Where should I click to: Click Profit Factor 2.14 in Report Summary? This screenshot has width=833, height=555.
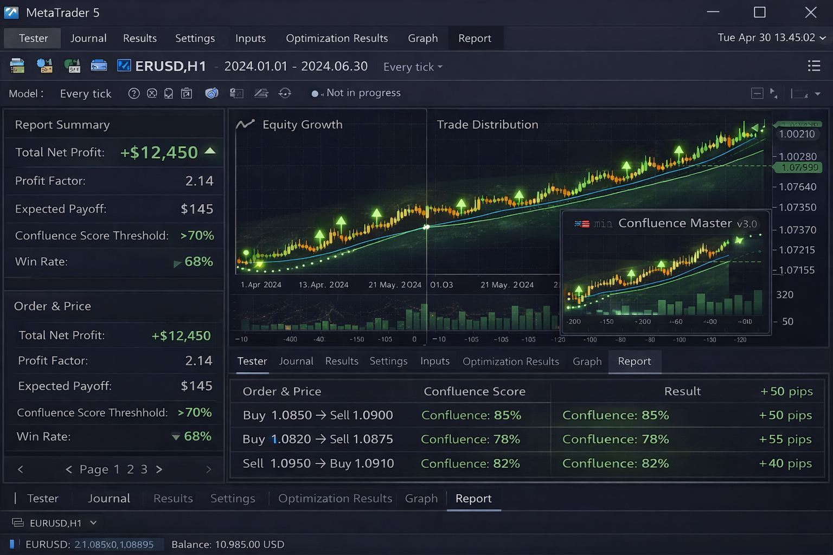(114, 181)
